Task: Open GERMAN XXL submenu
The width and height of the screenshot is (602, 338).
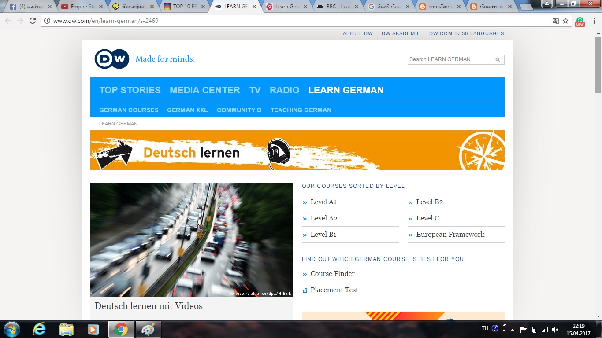Action: [187, 110]
